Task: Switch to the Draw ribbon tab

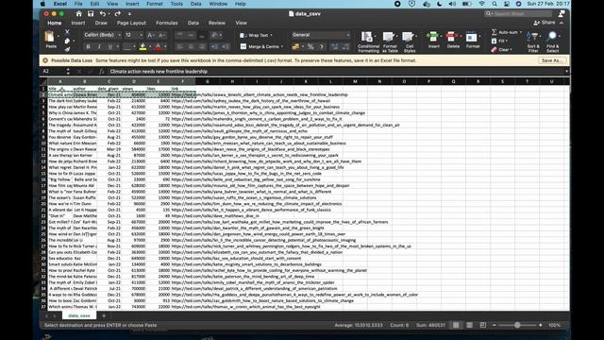Action: pos(101,23)
